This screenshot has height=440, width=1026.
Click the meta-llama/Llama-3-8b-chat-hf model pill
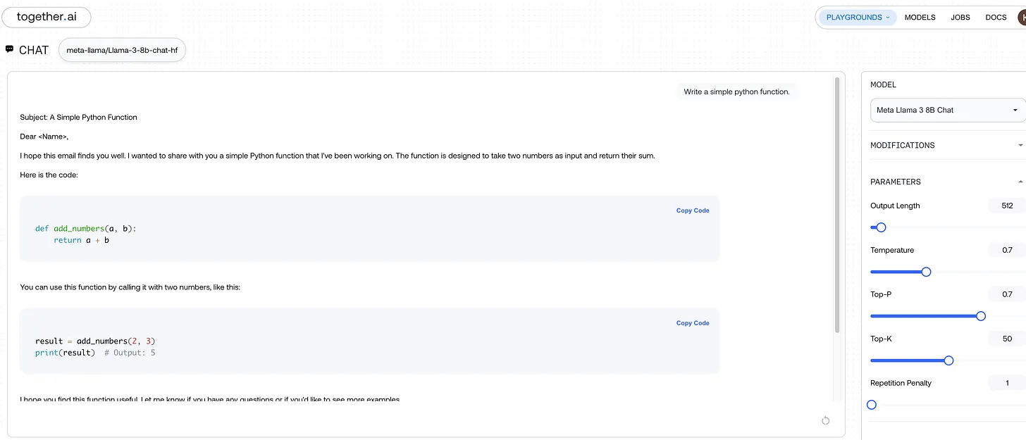coord(122,51)
